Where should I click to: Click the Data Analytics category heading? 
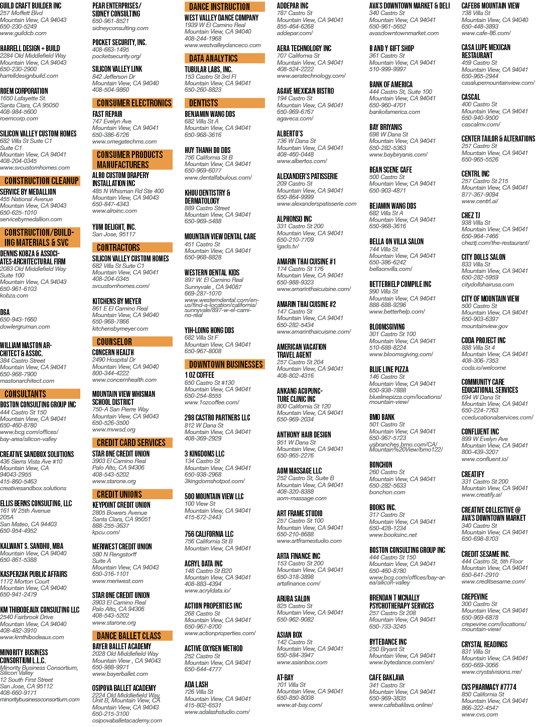pos(225,58)
